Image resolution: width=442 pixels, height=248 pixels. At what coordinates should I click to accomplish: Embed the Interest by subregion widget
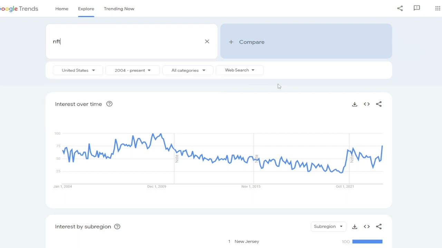click(x=367, y=227)
